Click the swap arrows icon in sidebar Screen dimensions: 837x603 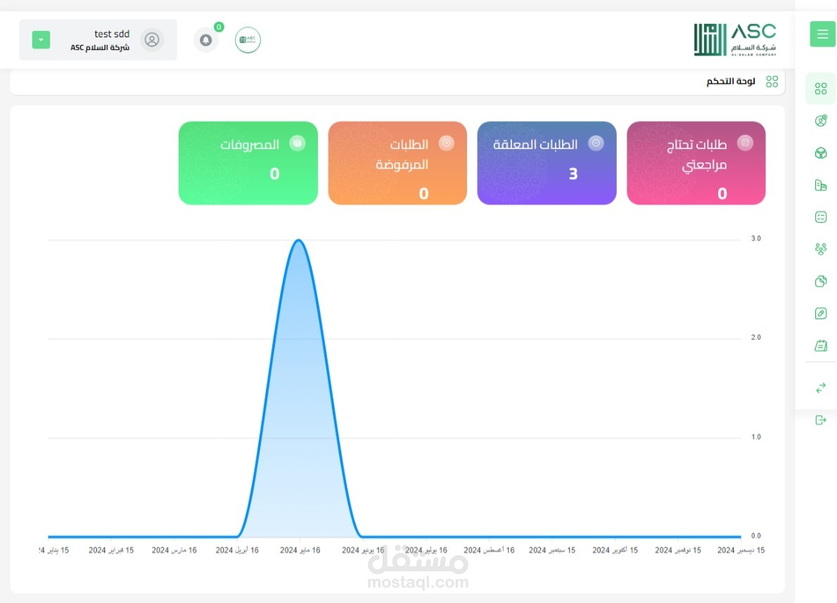(820, 388)
